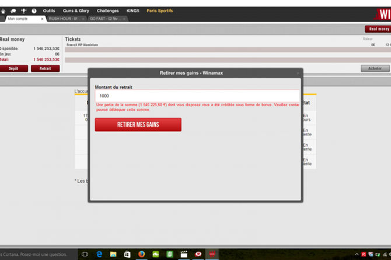Close the Retirer mes gains dialog
This screenshot has height=260, width=391.
298,73
